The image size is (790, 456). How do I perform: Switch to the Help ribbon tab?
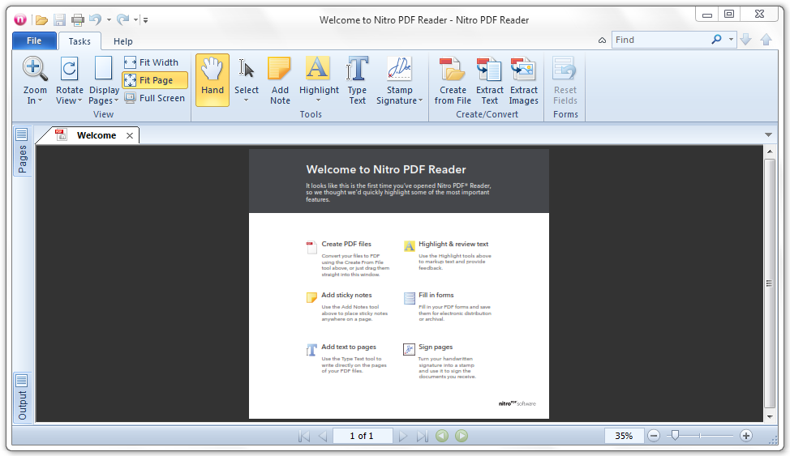123,41
